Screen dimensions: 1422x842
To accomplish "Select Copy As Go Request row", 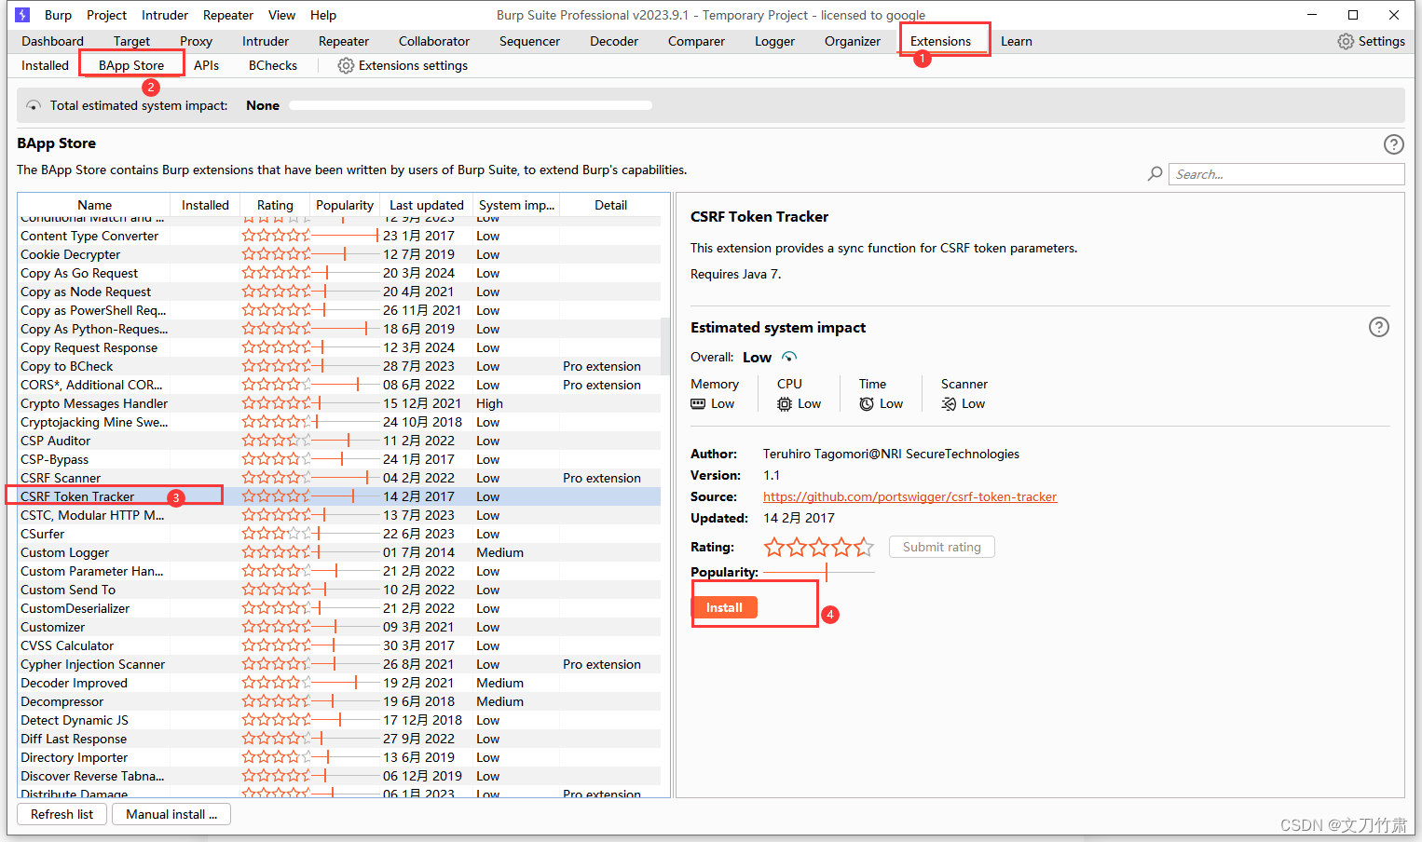I will click(x=339, y=273).
